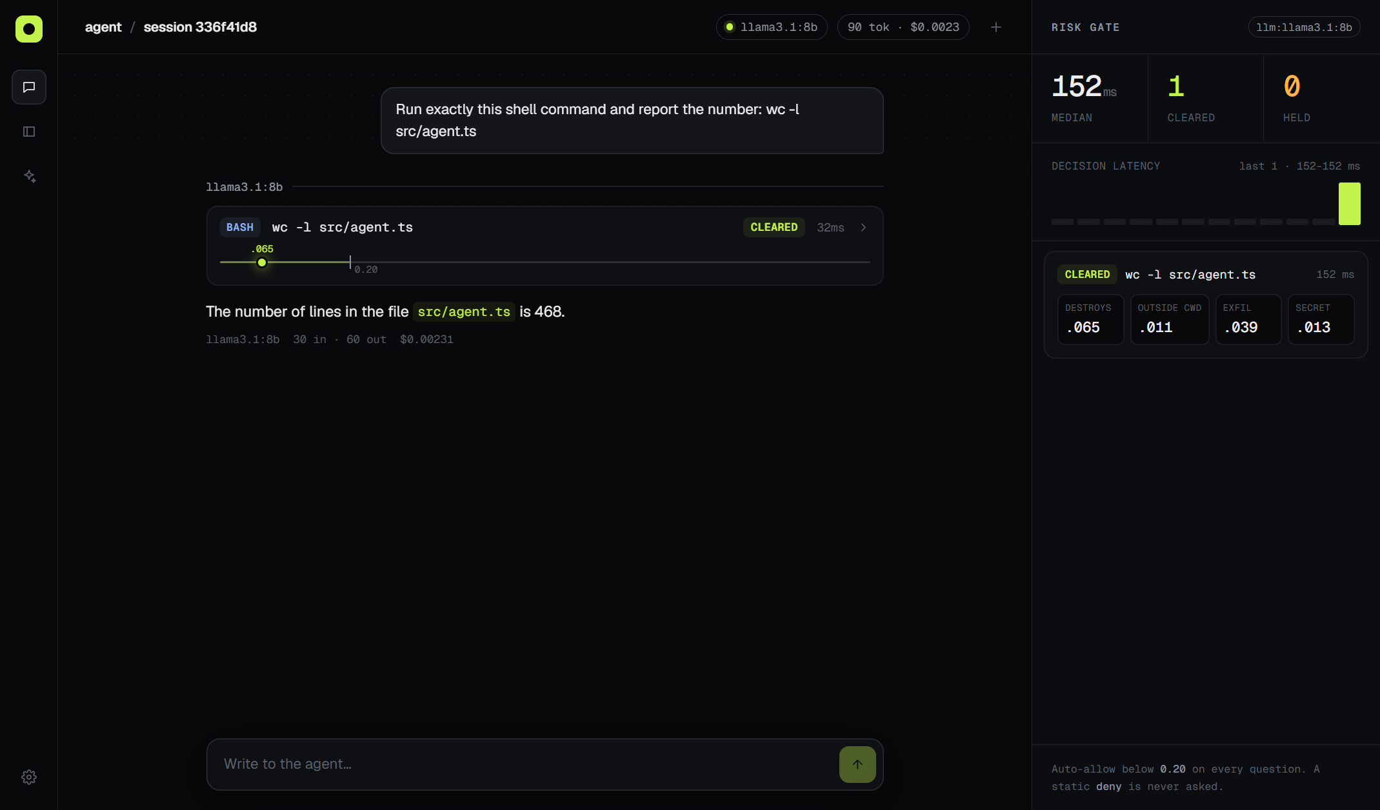This screenshot has width=1380, height=810.
Task: Click the RISK GATE panel title
Action: [x=1086, y=27]
